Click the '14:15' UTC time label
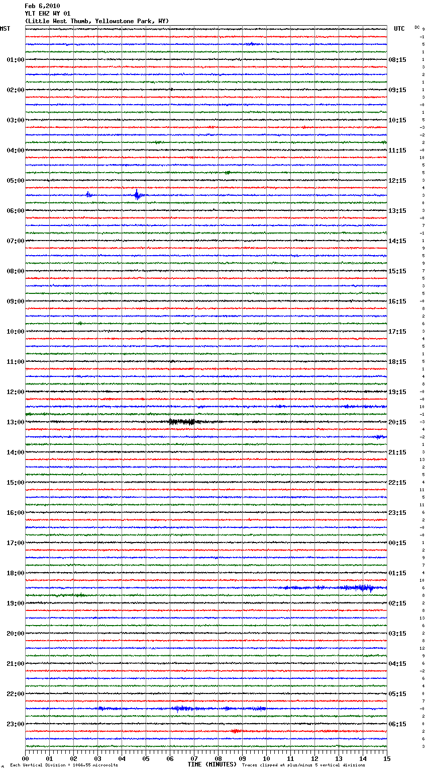Screen dimensions: 427x772 click(x=397, y=241)
